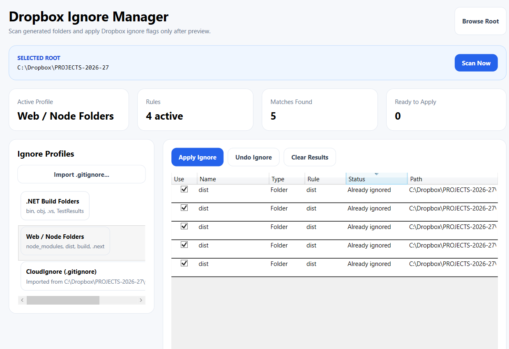Click the selected root path C:\Dropbox\PROJECTS-2026-27
The width and height of the screenshot is (509, 349).
[x=63, y=67]
